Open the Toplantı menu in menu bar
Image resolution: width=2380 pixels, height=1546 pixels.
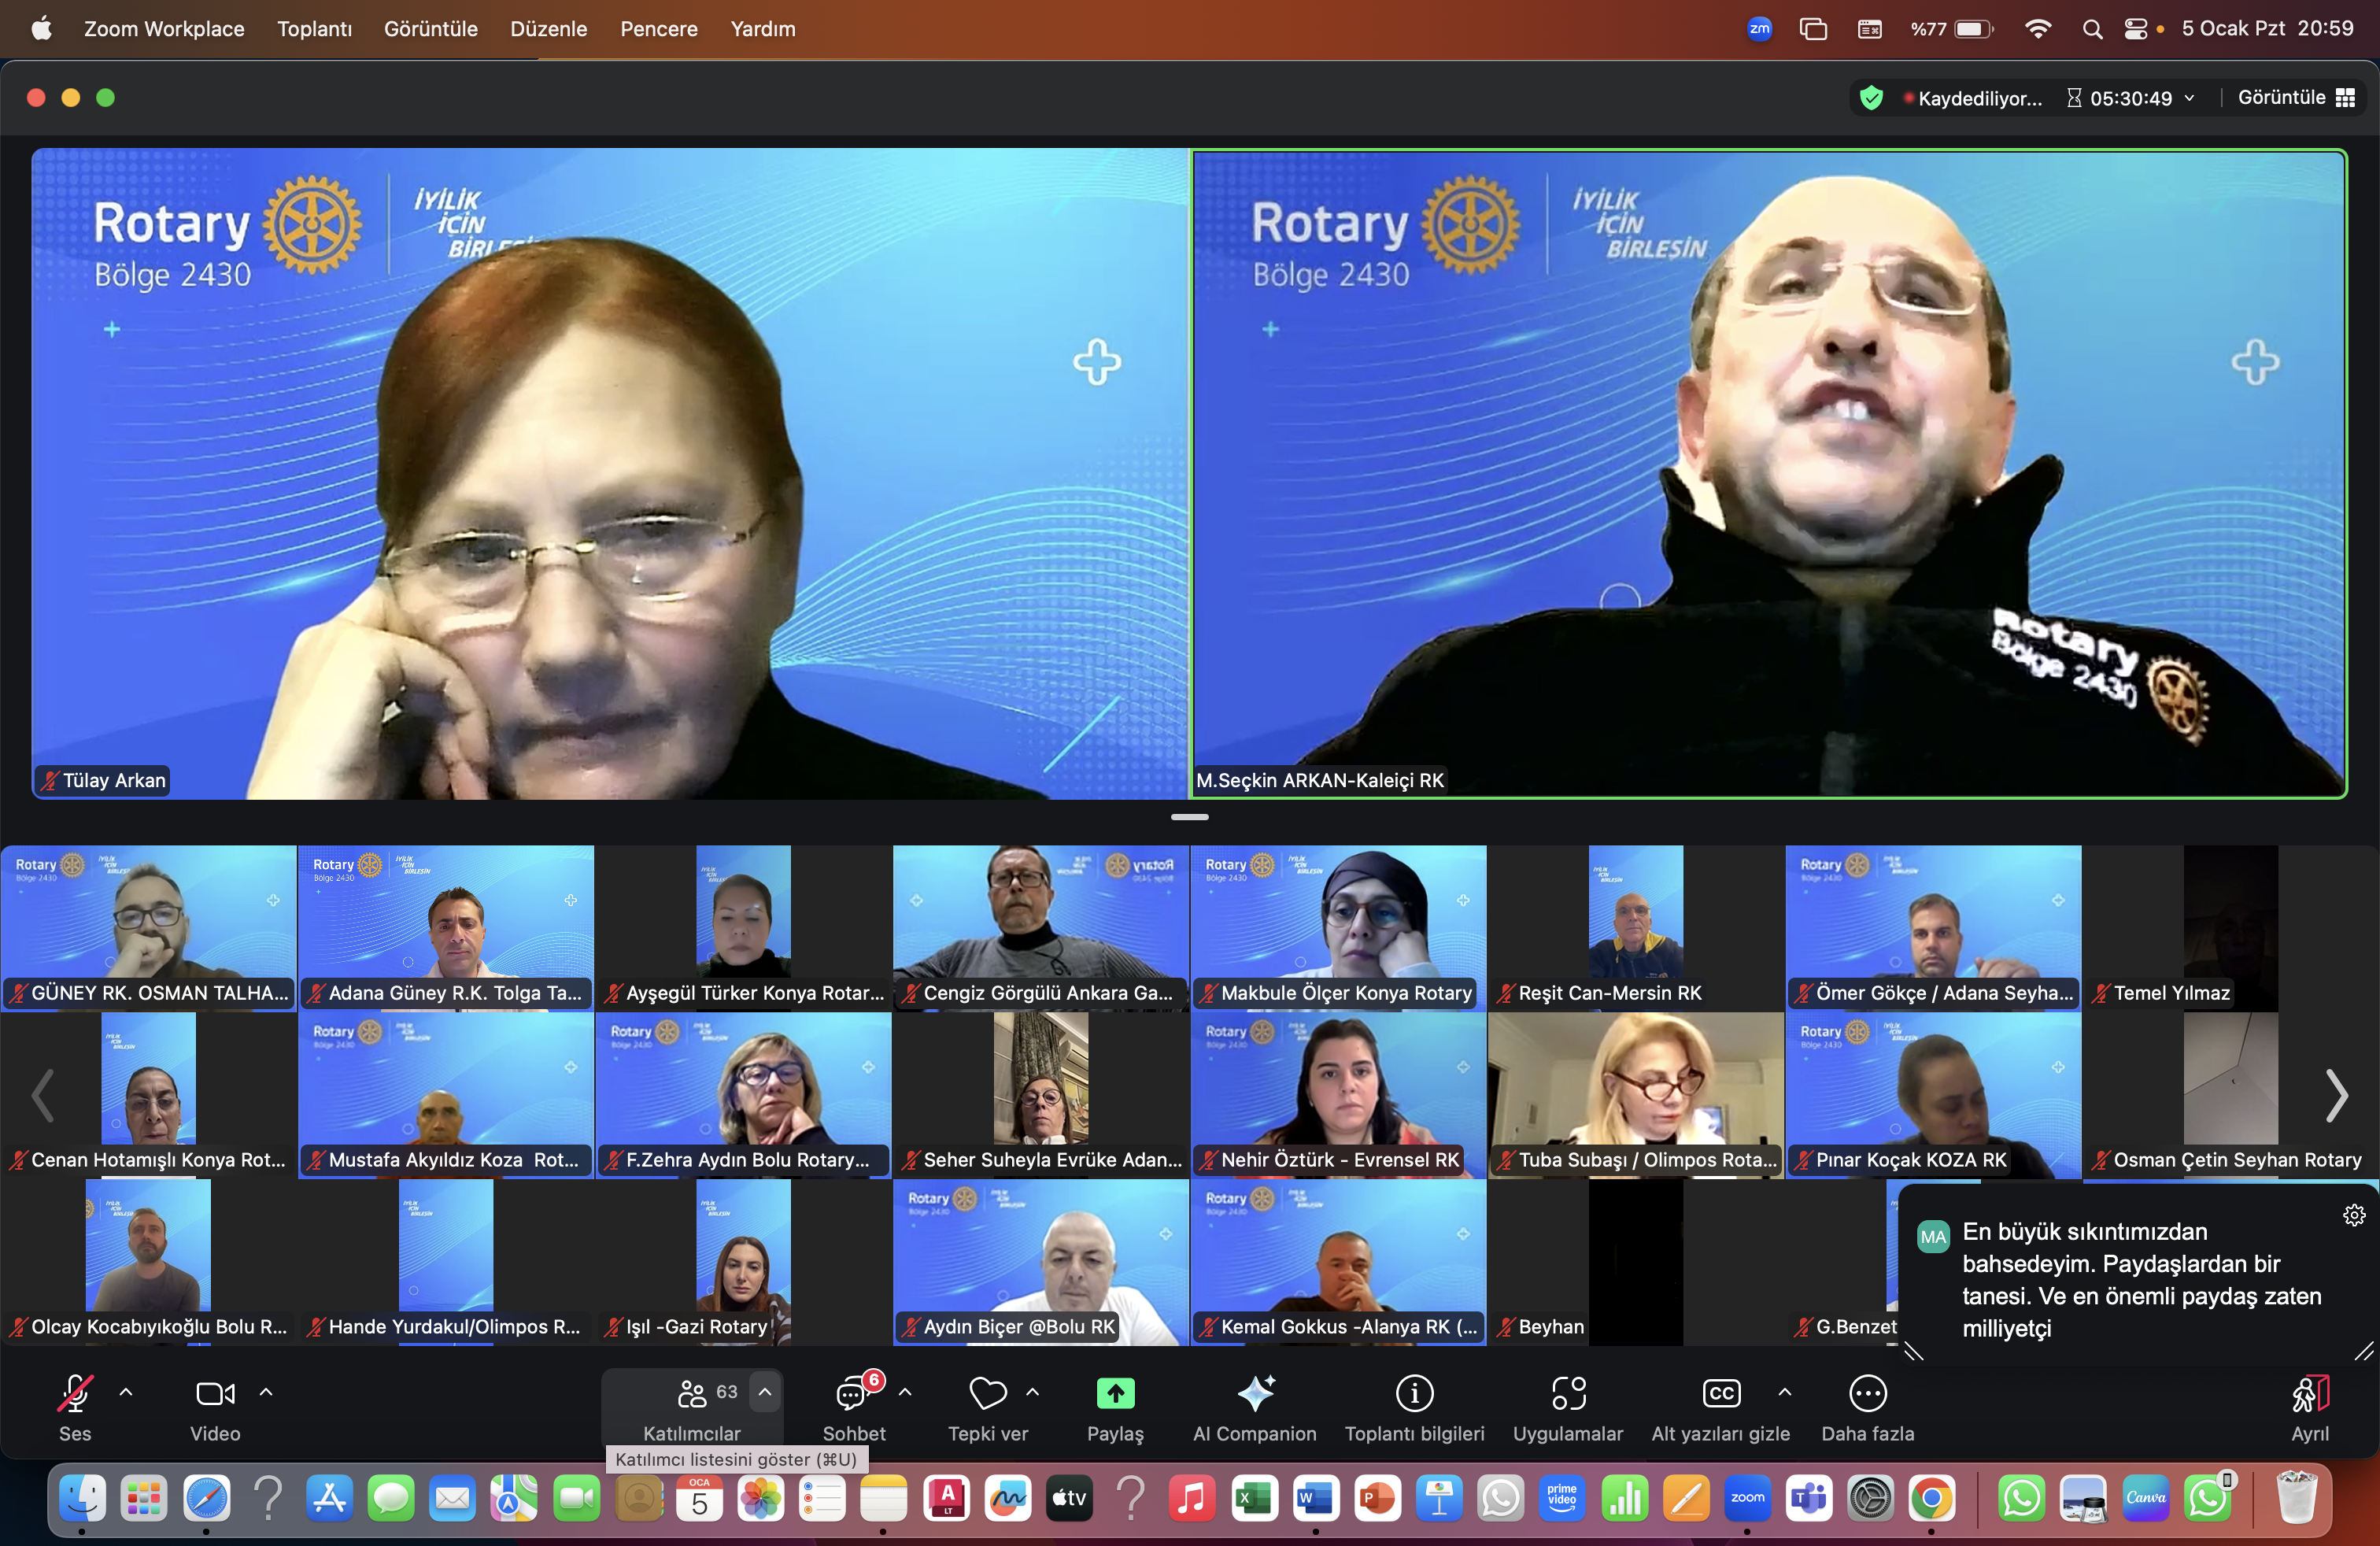pos(314,29)
